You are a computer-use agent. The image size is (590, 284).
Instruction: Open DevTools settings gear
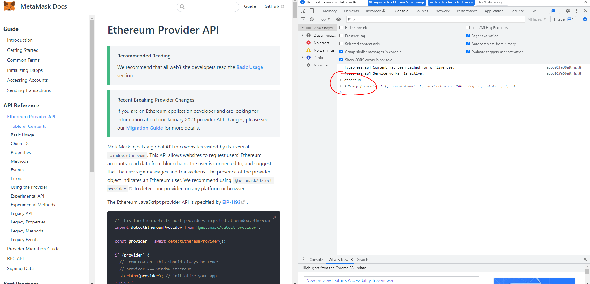coord(568,11)
